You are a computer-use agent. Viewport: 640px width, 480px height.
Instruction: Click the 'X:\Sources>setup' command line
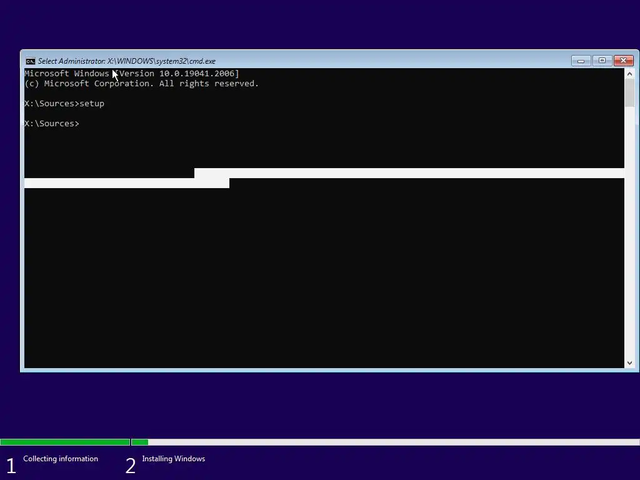point(64,104)
